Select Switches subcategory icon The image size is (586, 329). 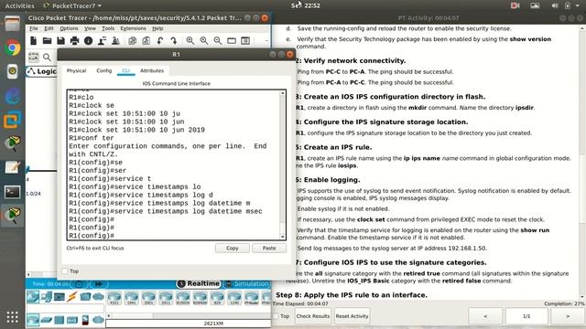[47, 320]
